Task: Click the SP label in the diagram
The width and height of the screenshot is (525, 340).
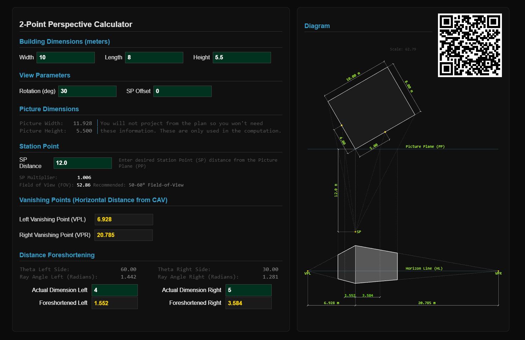Action: tap(359, 232)
